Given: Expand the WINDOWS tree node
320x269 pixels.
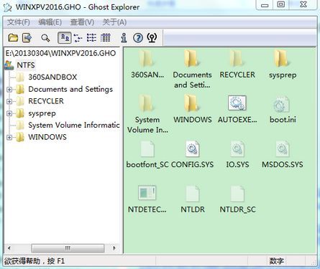Looking at the screenshot, I should tap(9, 137).
